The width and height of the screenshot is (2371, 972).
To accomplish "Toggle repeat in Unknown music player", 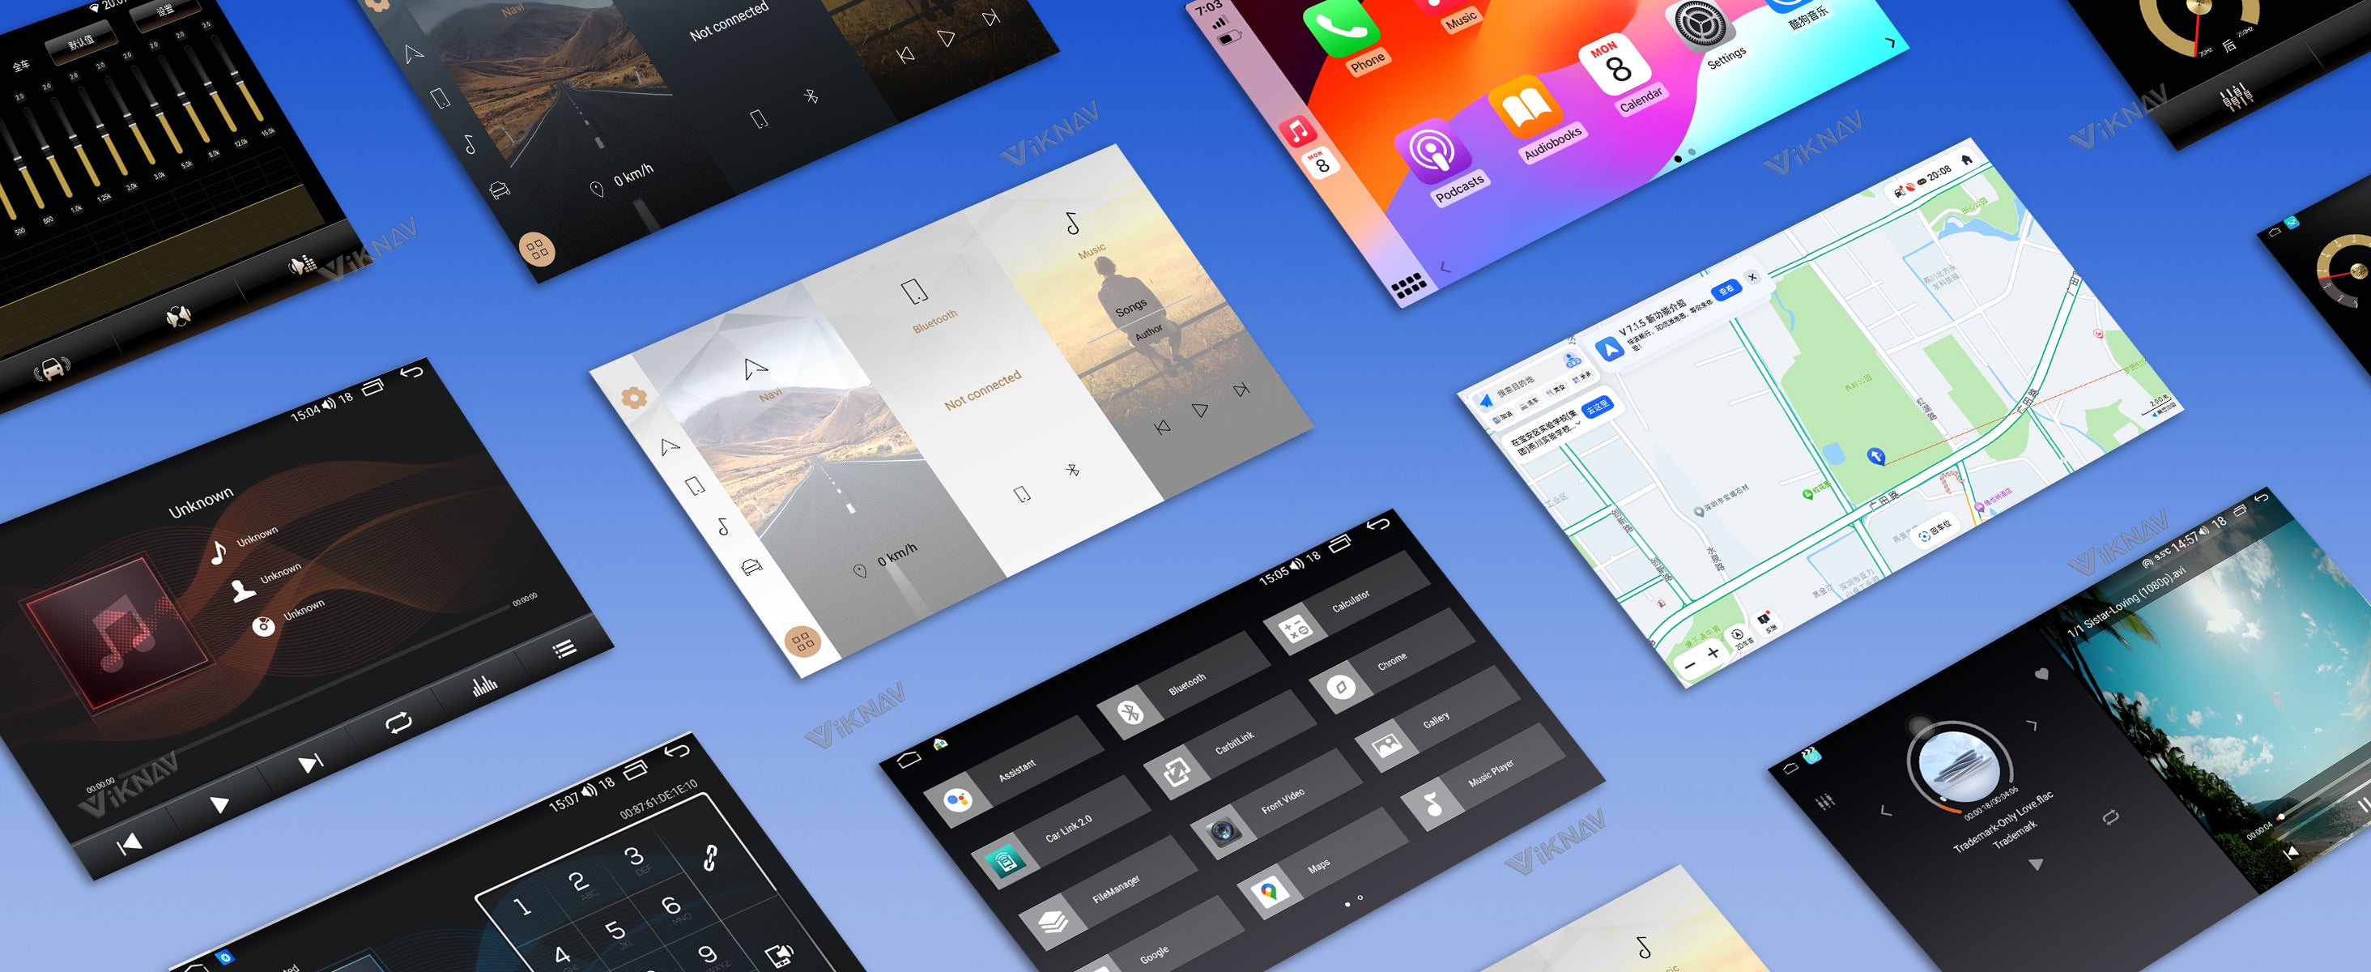I will point(398,723).
